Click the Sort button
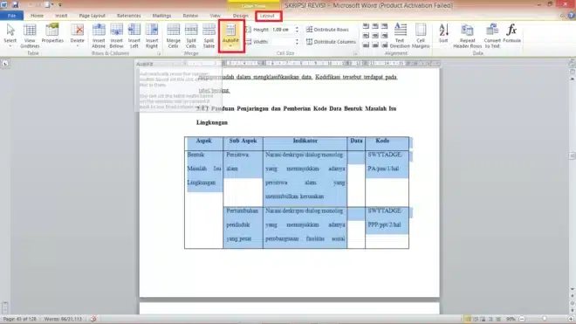The height and width of the screenshot is (324, 576). pyautogui.click(x=443, y=33)
